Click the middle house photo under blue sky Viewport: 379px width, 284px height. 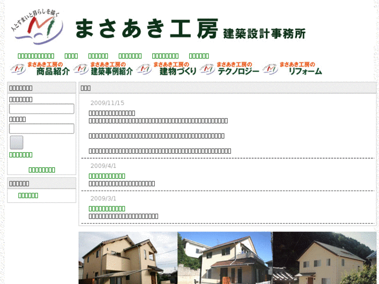pos(225,258)
